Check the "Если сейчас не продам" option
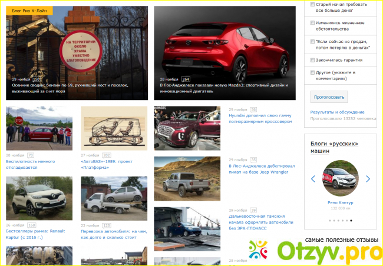This screenshot has width=383, height=266. (312, 41)
